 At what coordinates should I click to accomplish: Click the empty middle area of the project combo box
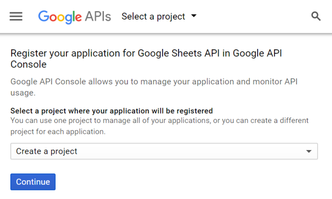(x=191, y=151)
